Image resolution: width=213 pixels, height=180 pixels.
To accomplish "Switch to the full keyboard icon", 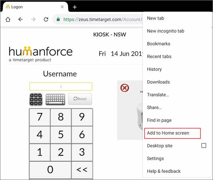I will [x=55, y=99].
